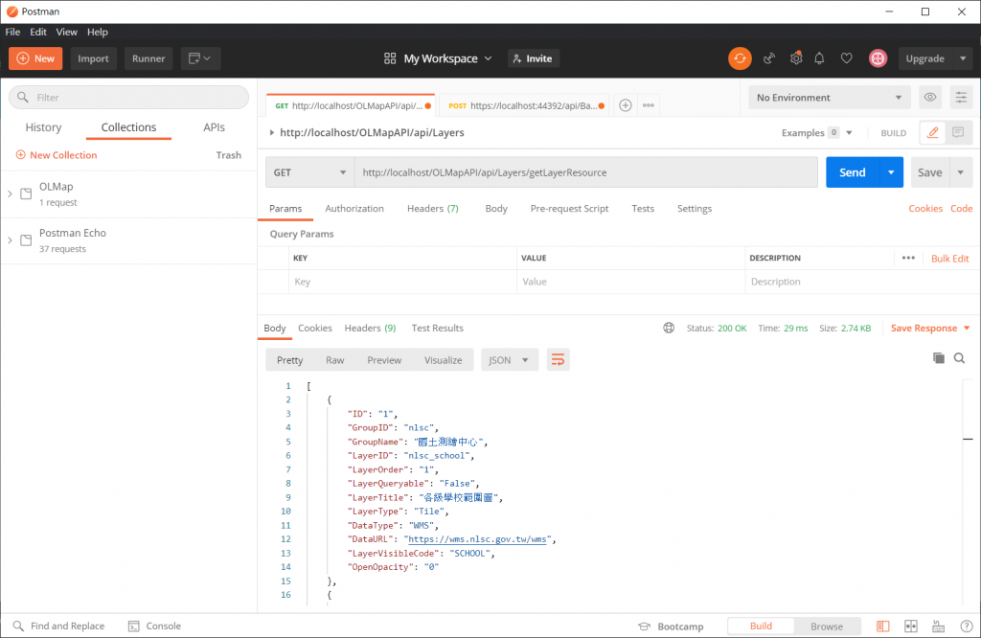981x638 pixels.
Task: Open the Pre-request Script tab
Action: (x=569, y=208)
